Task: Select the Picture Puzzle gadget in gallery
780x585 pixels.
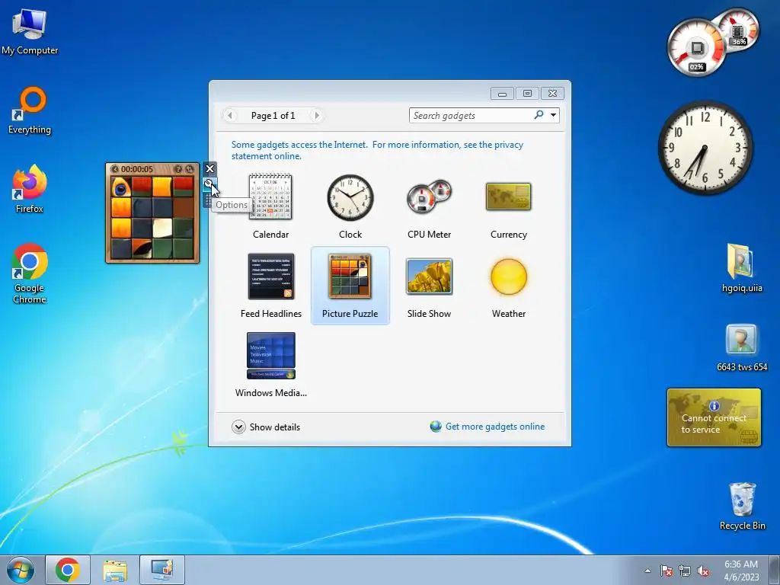Action: point(350,286)
